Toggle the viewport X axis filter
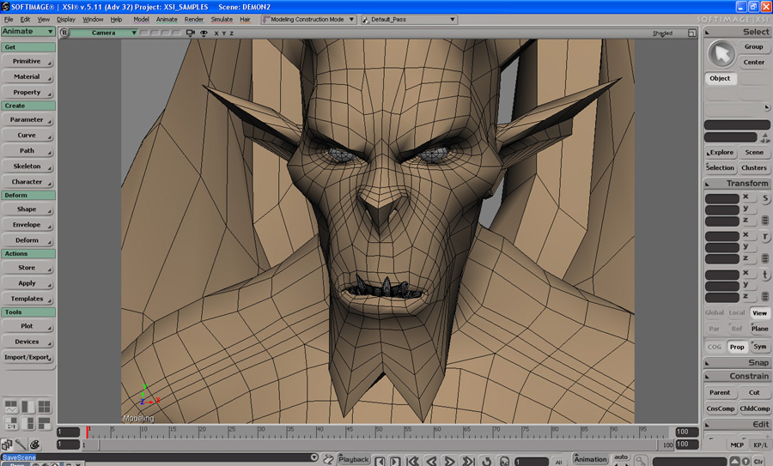This screenshot has width=773, height=466. tap(216, 33)
